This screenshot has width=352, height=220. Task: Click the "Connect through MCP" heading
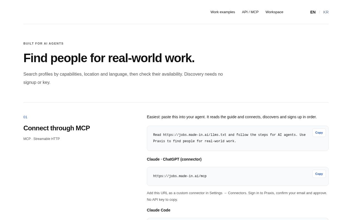click(x=57, y=128)
